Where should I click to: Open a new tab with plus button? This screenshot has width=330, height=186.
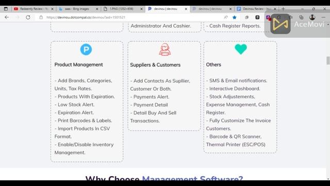click(x=283, y=9)
